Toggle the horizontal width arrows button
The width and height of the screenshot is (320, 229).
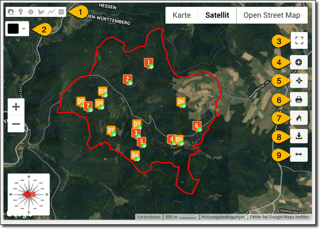[x=299, y=155]
